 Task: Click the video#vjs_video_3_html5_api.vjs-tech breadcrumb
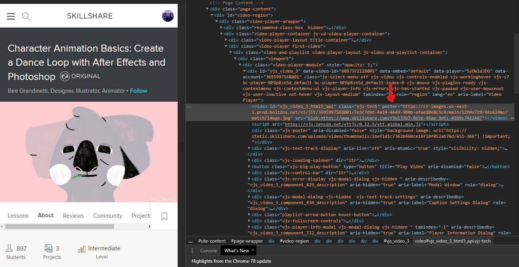click(453, 241)
